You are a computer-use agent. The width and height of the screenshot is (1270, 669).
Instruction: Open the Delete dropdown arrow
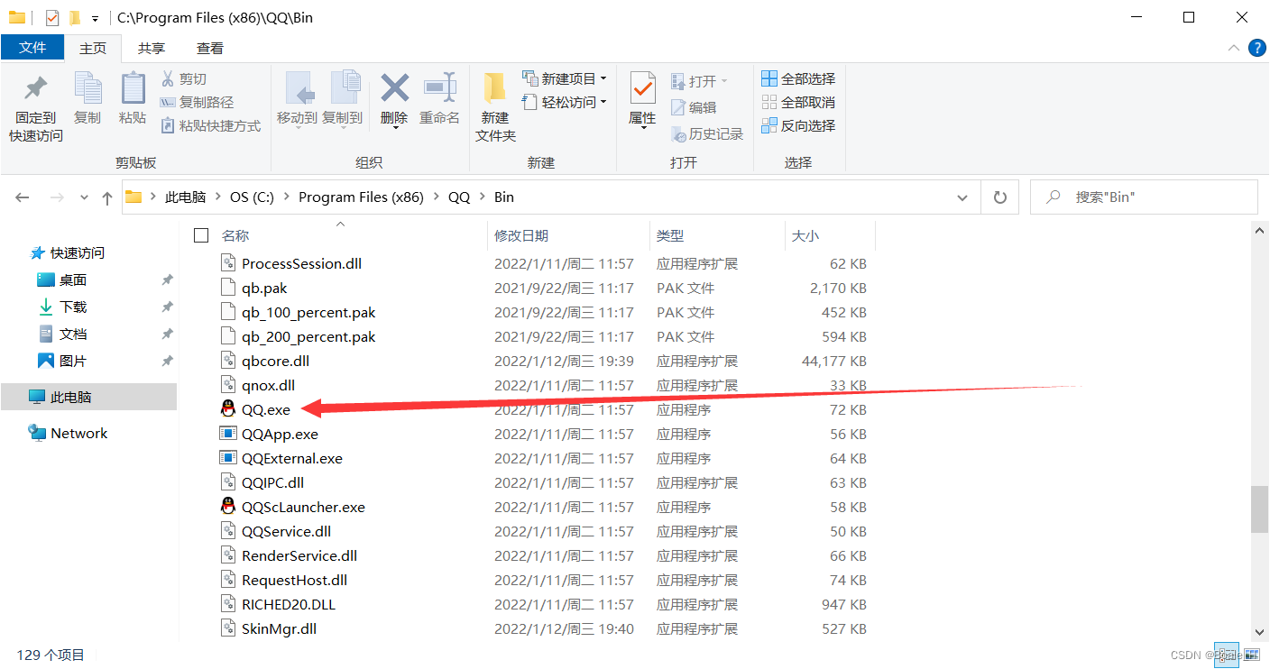point(394,128)
